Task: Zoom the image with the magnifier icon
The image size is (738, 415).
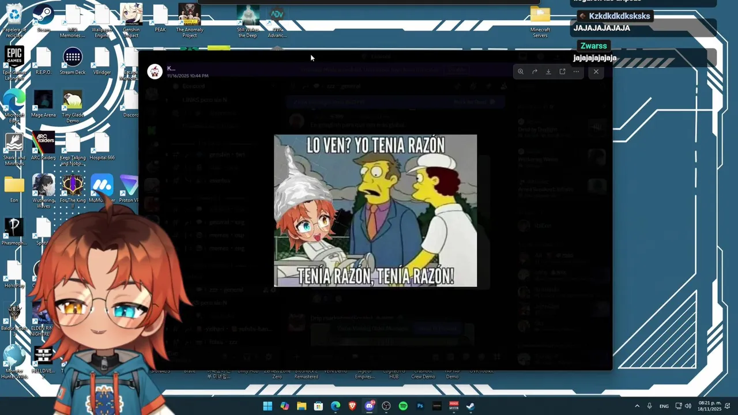Action: pos(521,71)
